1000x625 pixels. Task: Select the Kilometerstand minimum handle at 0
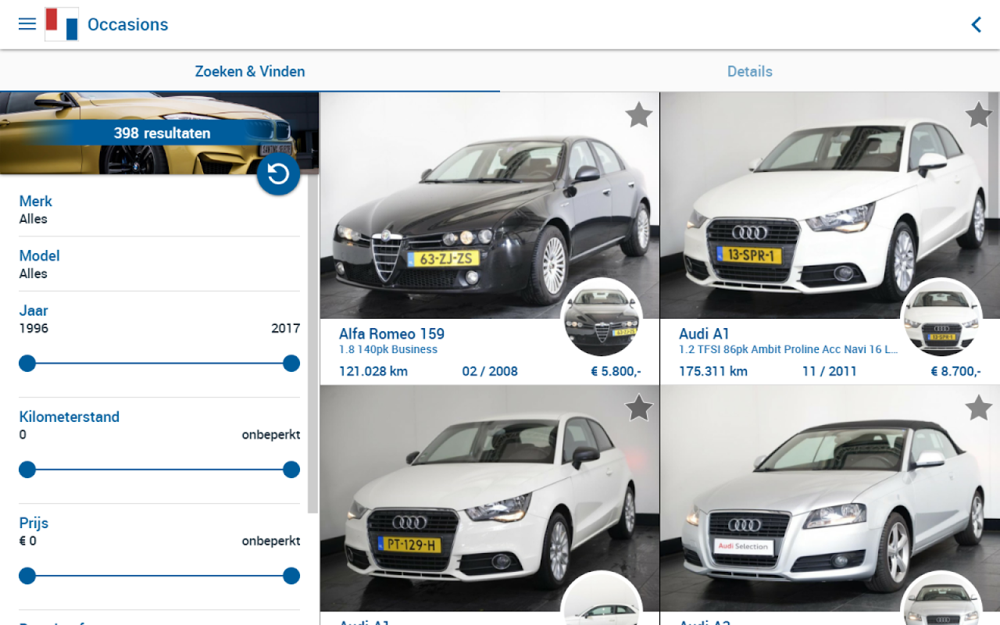coord(27,470)
